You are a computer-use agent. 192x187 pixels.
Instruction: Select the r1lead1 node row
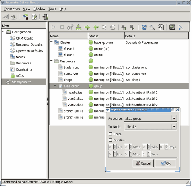(119, 49)
